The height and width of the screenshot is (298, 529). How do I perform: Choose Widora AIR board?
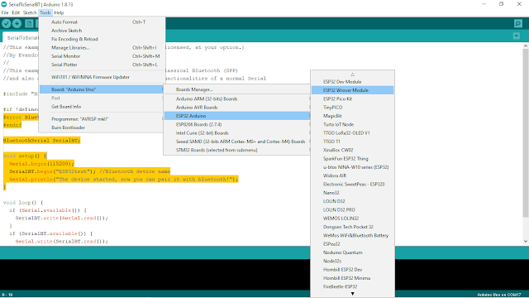tap(353, 175)
